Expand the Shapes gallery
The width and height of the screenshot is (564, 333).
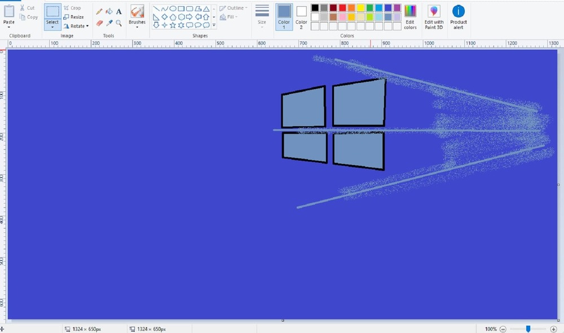pyautogui.click(x=214, y=25)
